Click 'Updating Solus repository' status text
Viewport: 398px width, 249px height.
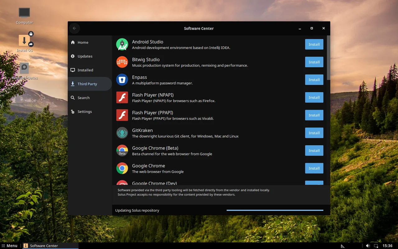click(x=137, y=210)
